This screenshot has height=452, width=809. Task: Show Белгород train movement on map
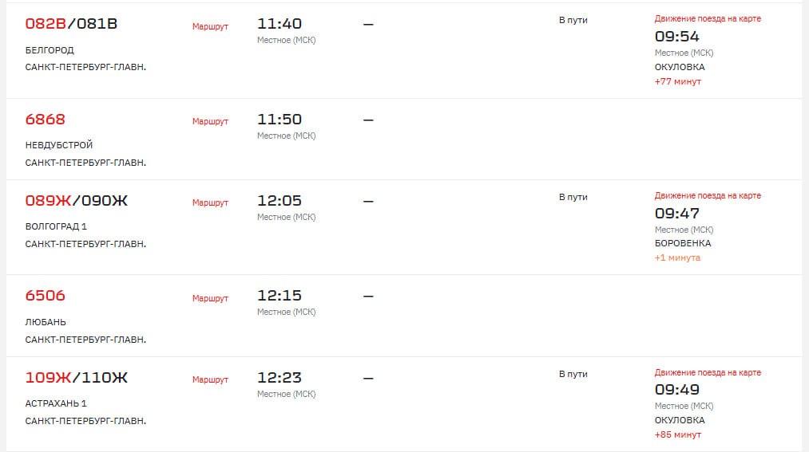tap(708, 18)
